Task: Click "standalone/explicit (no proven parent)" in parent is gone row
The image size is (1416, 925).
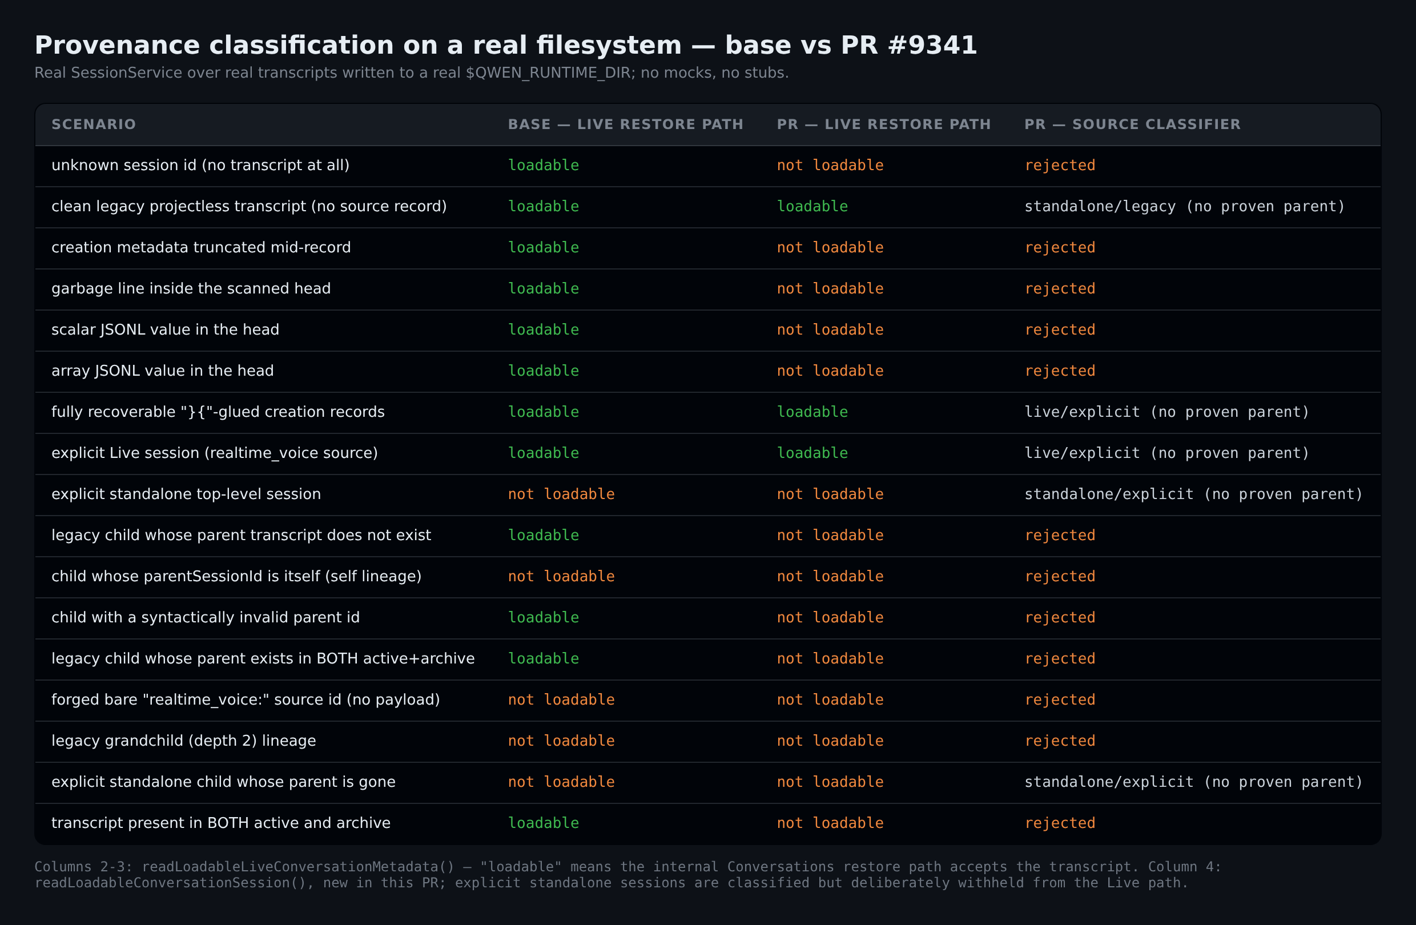Action: pyautogui.click(x=1193, y=781)
